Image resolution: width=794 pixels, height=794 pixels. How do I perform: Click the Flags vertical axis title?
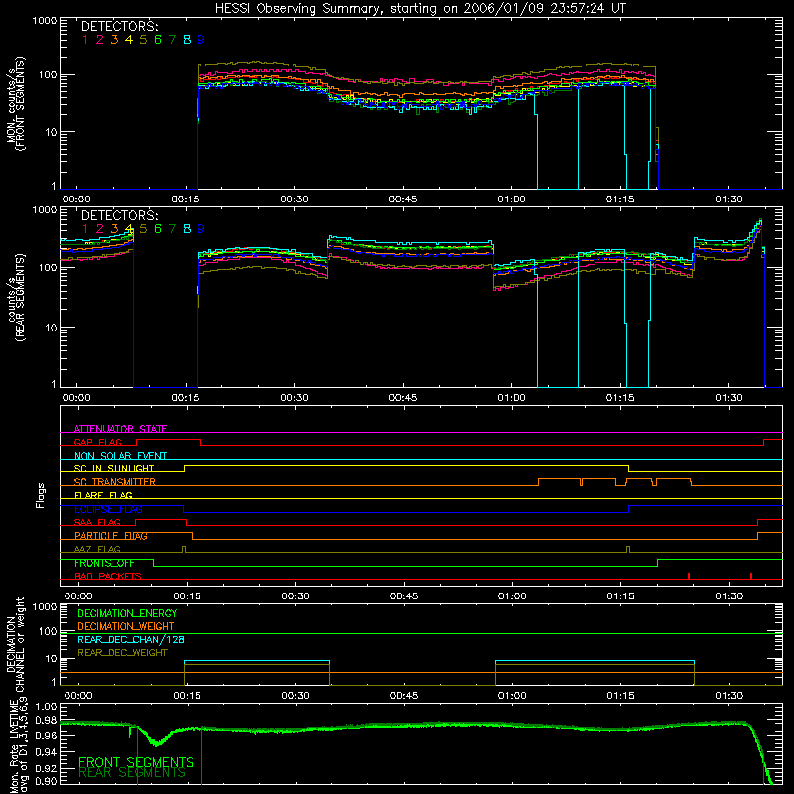(x=41, y=495)
